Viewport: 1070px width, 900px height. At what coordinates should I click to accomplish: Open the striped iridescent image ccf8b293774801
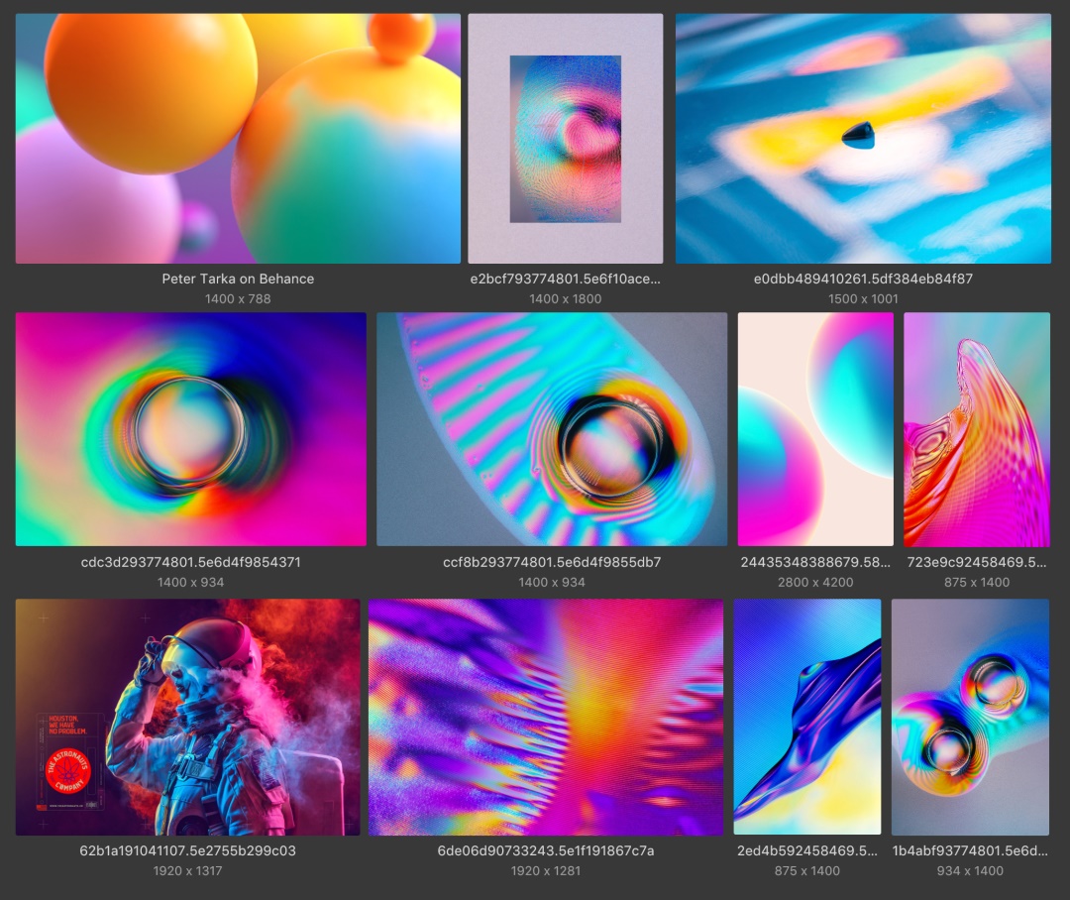pyautogui.click(x=552, y=429)
